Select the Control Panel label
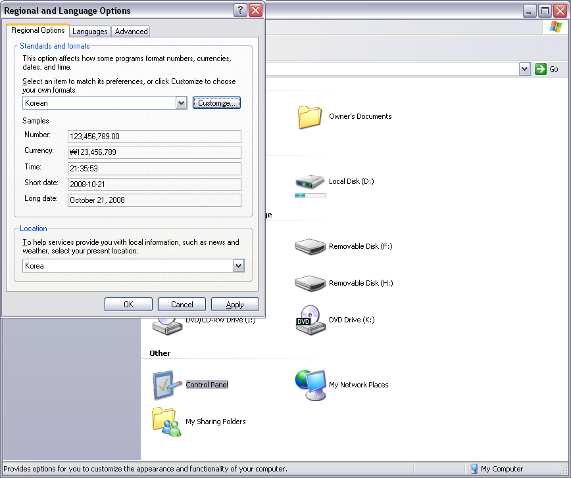Viewport: 571px width, 478px height. coord(207,385)
